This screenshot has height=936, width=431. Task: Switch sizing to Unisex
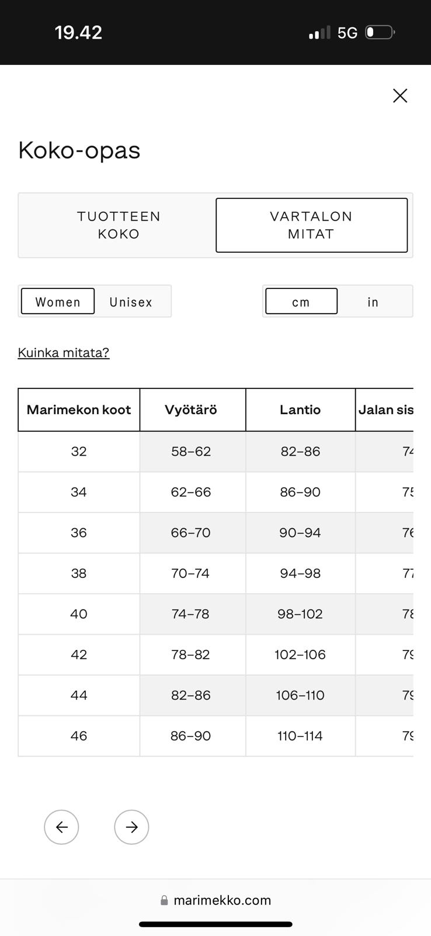click(x=131, y=301)
